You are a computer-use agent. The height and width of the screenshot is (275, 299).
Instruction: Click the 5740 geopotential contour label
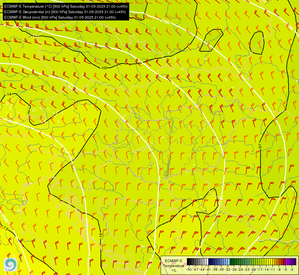pyautogui.click(x=290, y=27)
